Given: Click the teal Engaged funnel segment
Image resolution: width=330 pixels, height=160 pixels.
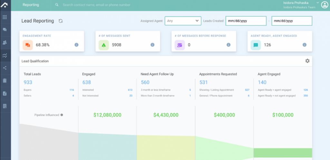Looking at the screenshot, I should pyautogui.click(x=107, y=147).
